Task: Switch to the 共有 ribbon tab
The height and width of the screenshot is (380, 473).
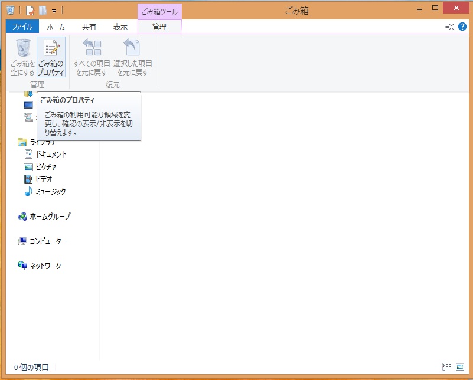Action: [x=89, y=27]
